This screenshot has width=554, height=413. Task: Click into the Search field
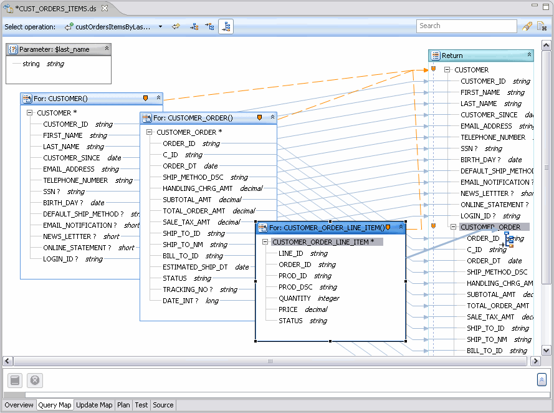click(x=466, y=26)
